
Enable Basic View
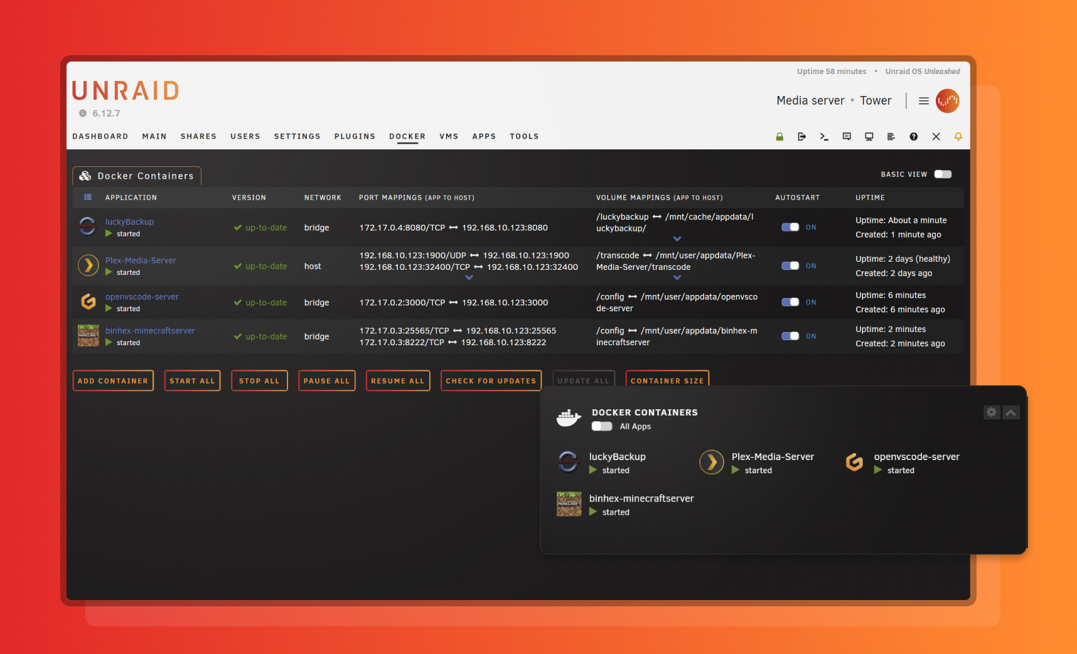point(943,174)
